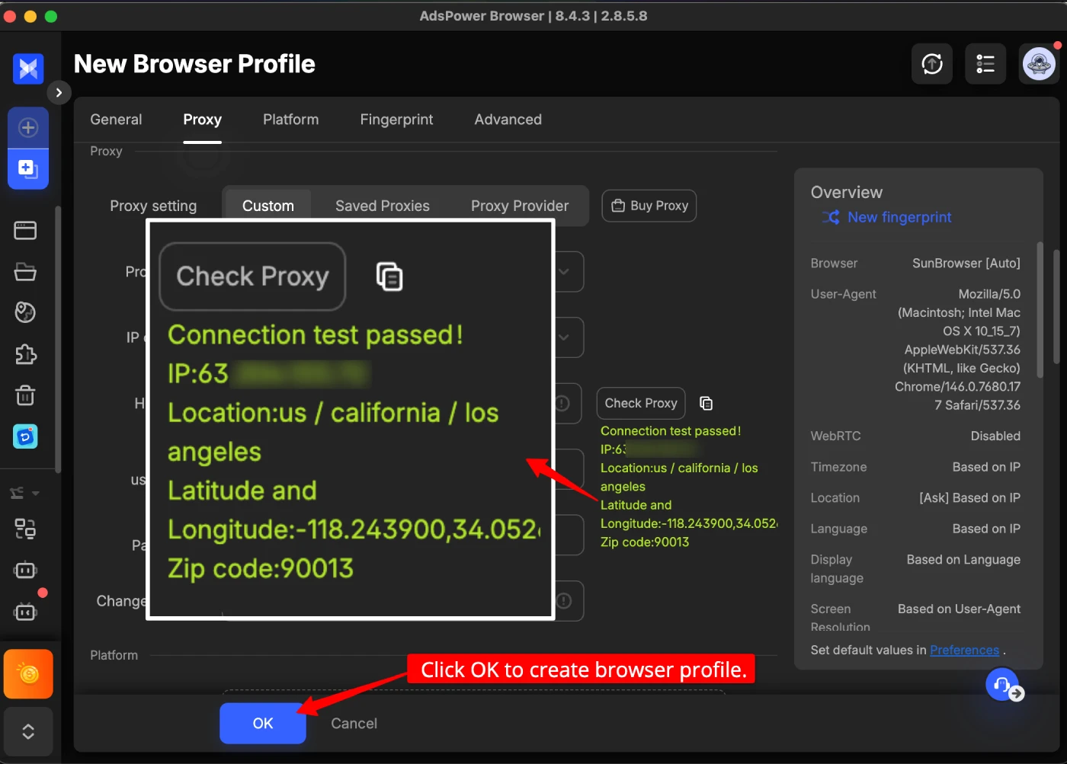Select the Proxy tab
Screen dimensions: 1067x764
(202, 120)
